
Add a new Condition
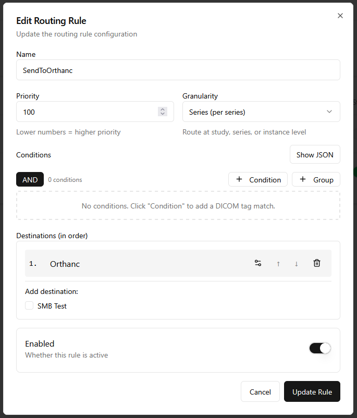pyautogui.click(x=257, y=179)
